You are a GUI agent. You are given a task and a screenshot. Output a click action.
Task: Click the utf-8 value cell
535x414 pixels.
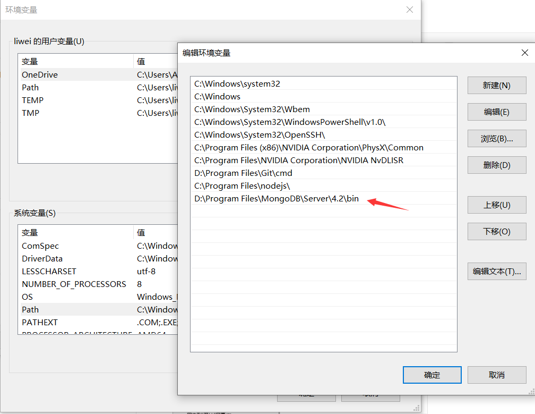(146, 271)
